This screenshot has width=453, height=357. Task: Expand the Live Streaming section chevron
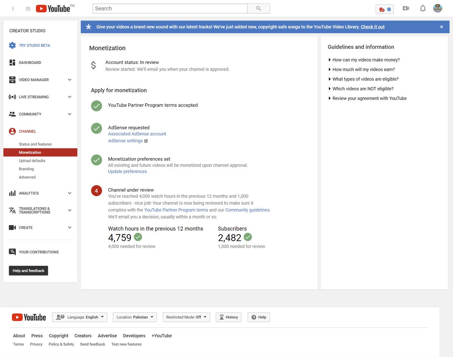point(69,97)
